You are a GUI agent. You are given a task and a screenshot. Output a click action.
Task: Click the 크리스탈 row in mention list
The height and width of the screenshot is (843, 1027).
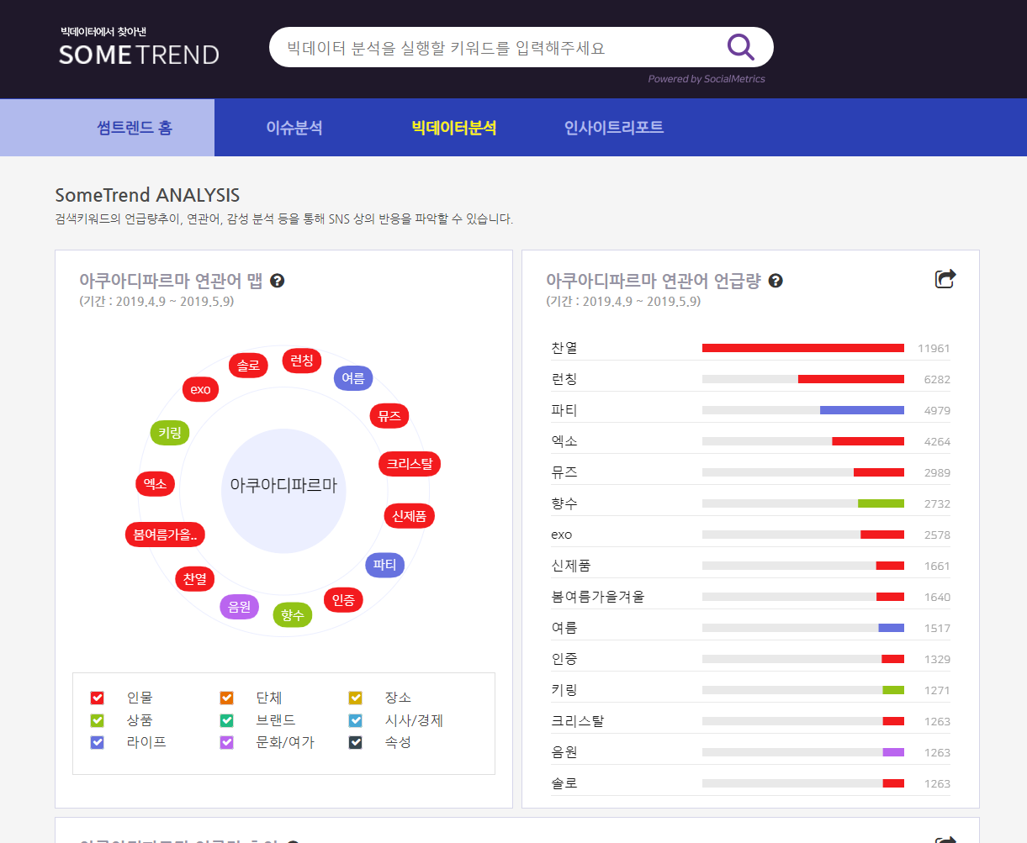[750, 721]
